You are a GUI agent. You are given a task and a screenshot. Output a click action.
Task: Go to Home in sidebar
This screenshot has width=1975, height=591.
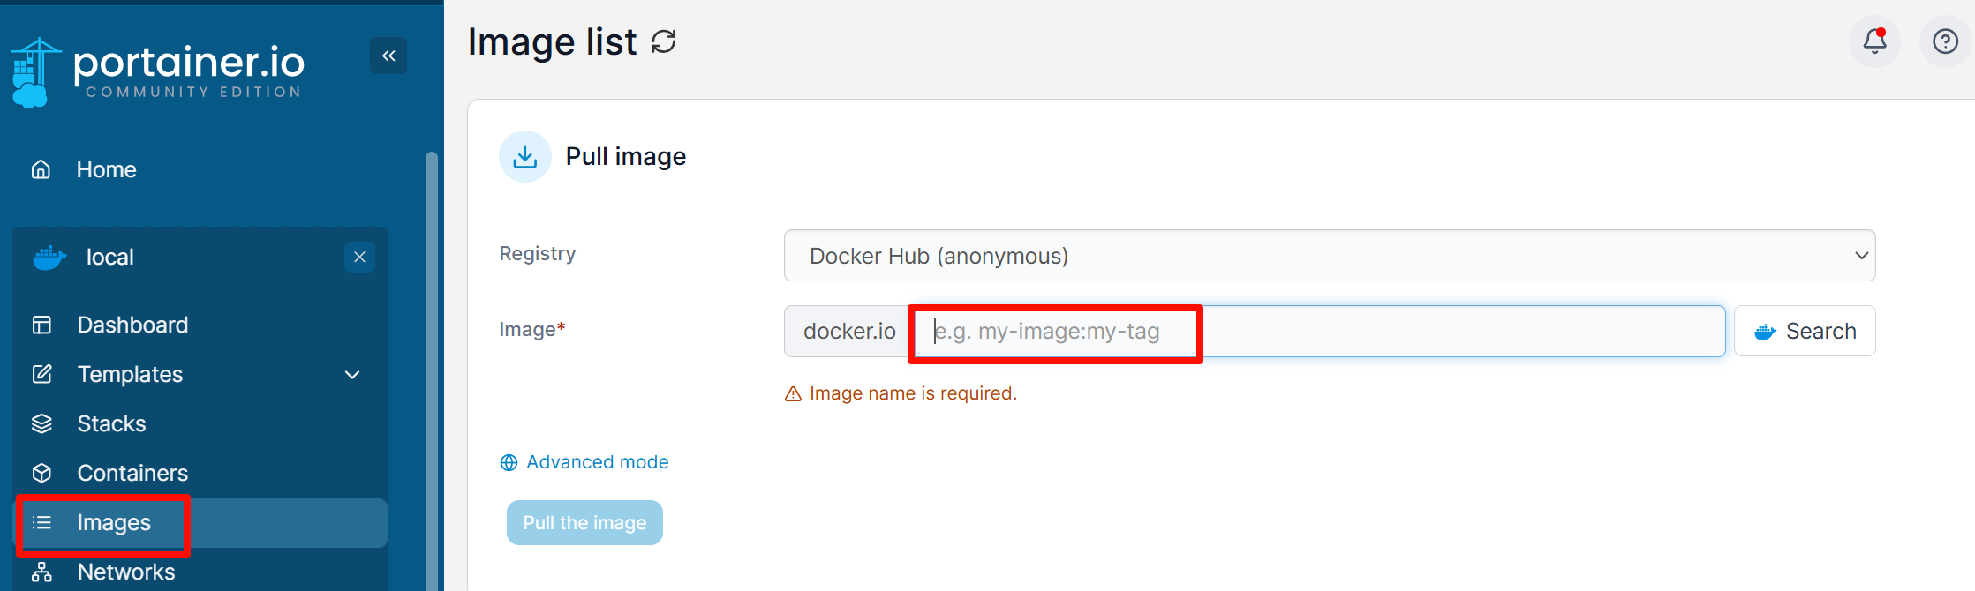[106, 169]
